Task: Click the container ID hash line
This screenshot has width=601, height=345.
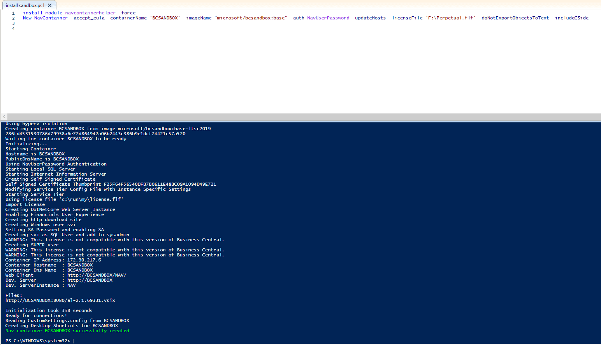Action: click(x=95, y=134)
